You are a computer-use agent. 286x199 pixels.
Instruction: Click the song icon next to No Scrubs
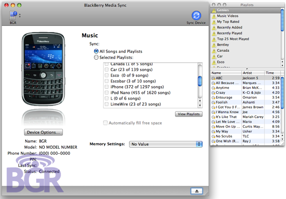pos(213,136)
